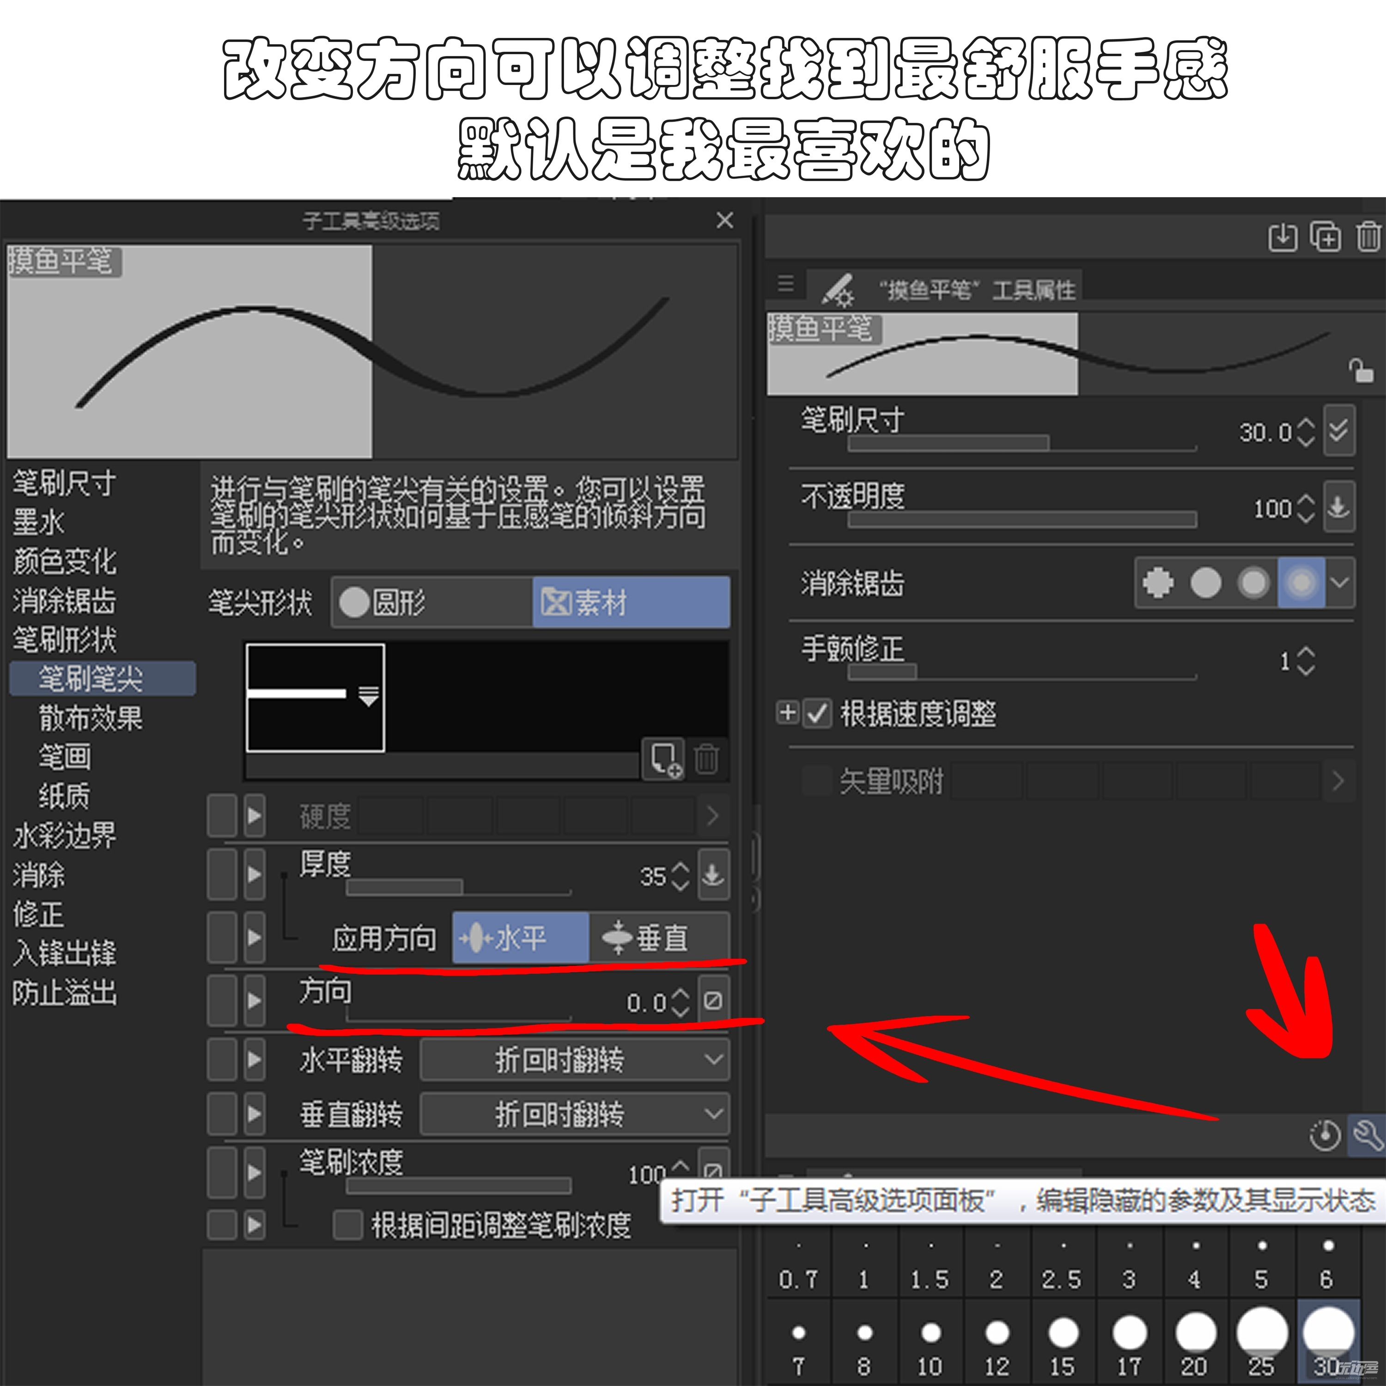
Task: Adjust the 笔刷尺寸 slider
Action: (1022, 443)
